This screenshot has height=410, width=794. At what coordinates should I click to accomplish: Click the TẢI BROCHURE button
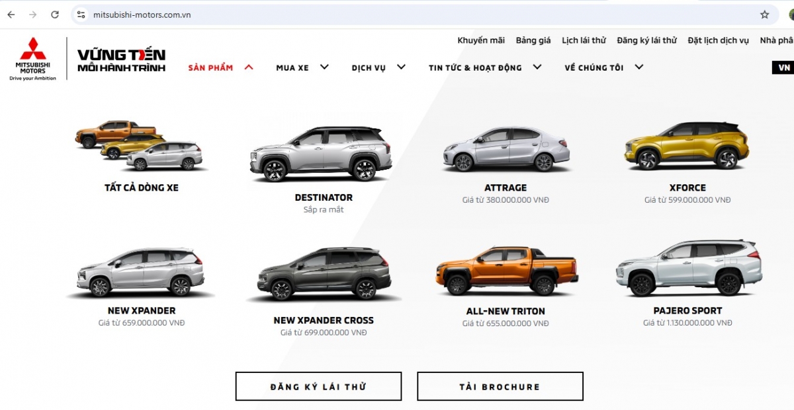(x=500, y=386)
